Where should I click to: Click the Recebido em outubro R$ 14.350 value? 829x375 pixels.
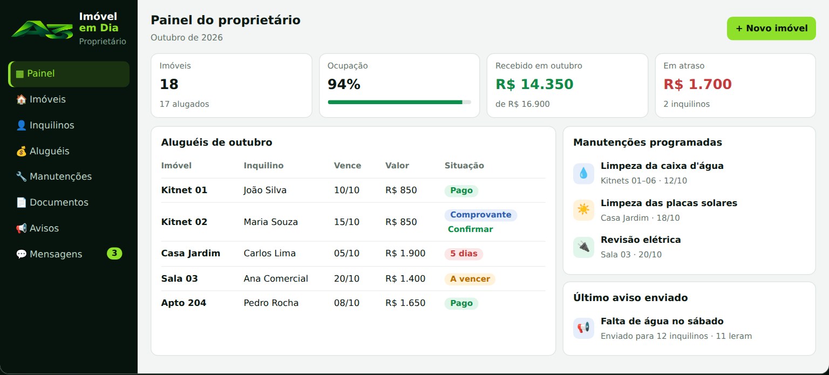(x=534, y=85)
